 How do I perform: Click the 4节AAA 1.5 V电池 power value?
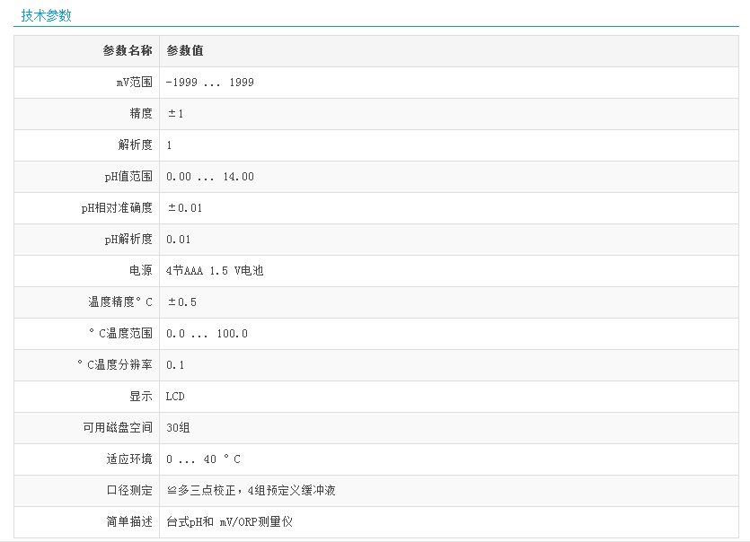[215, 271]
